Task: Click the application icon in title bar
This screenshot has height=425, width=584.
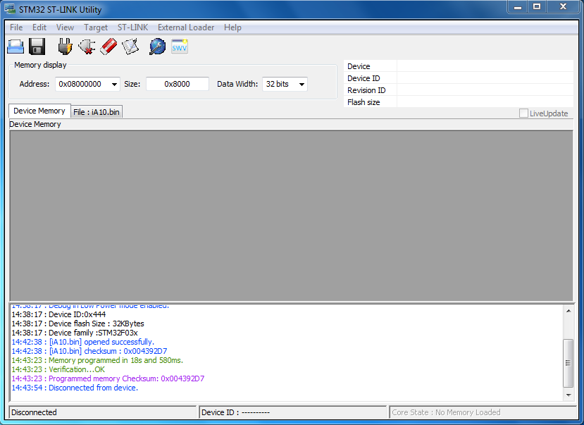Action: [10, 9]
